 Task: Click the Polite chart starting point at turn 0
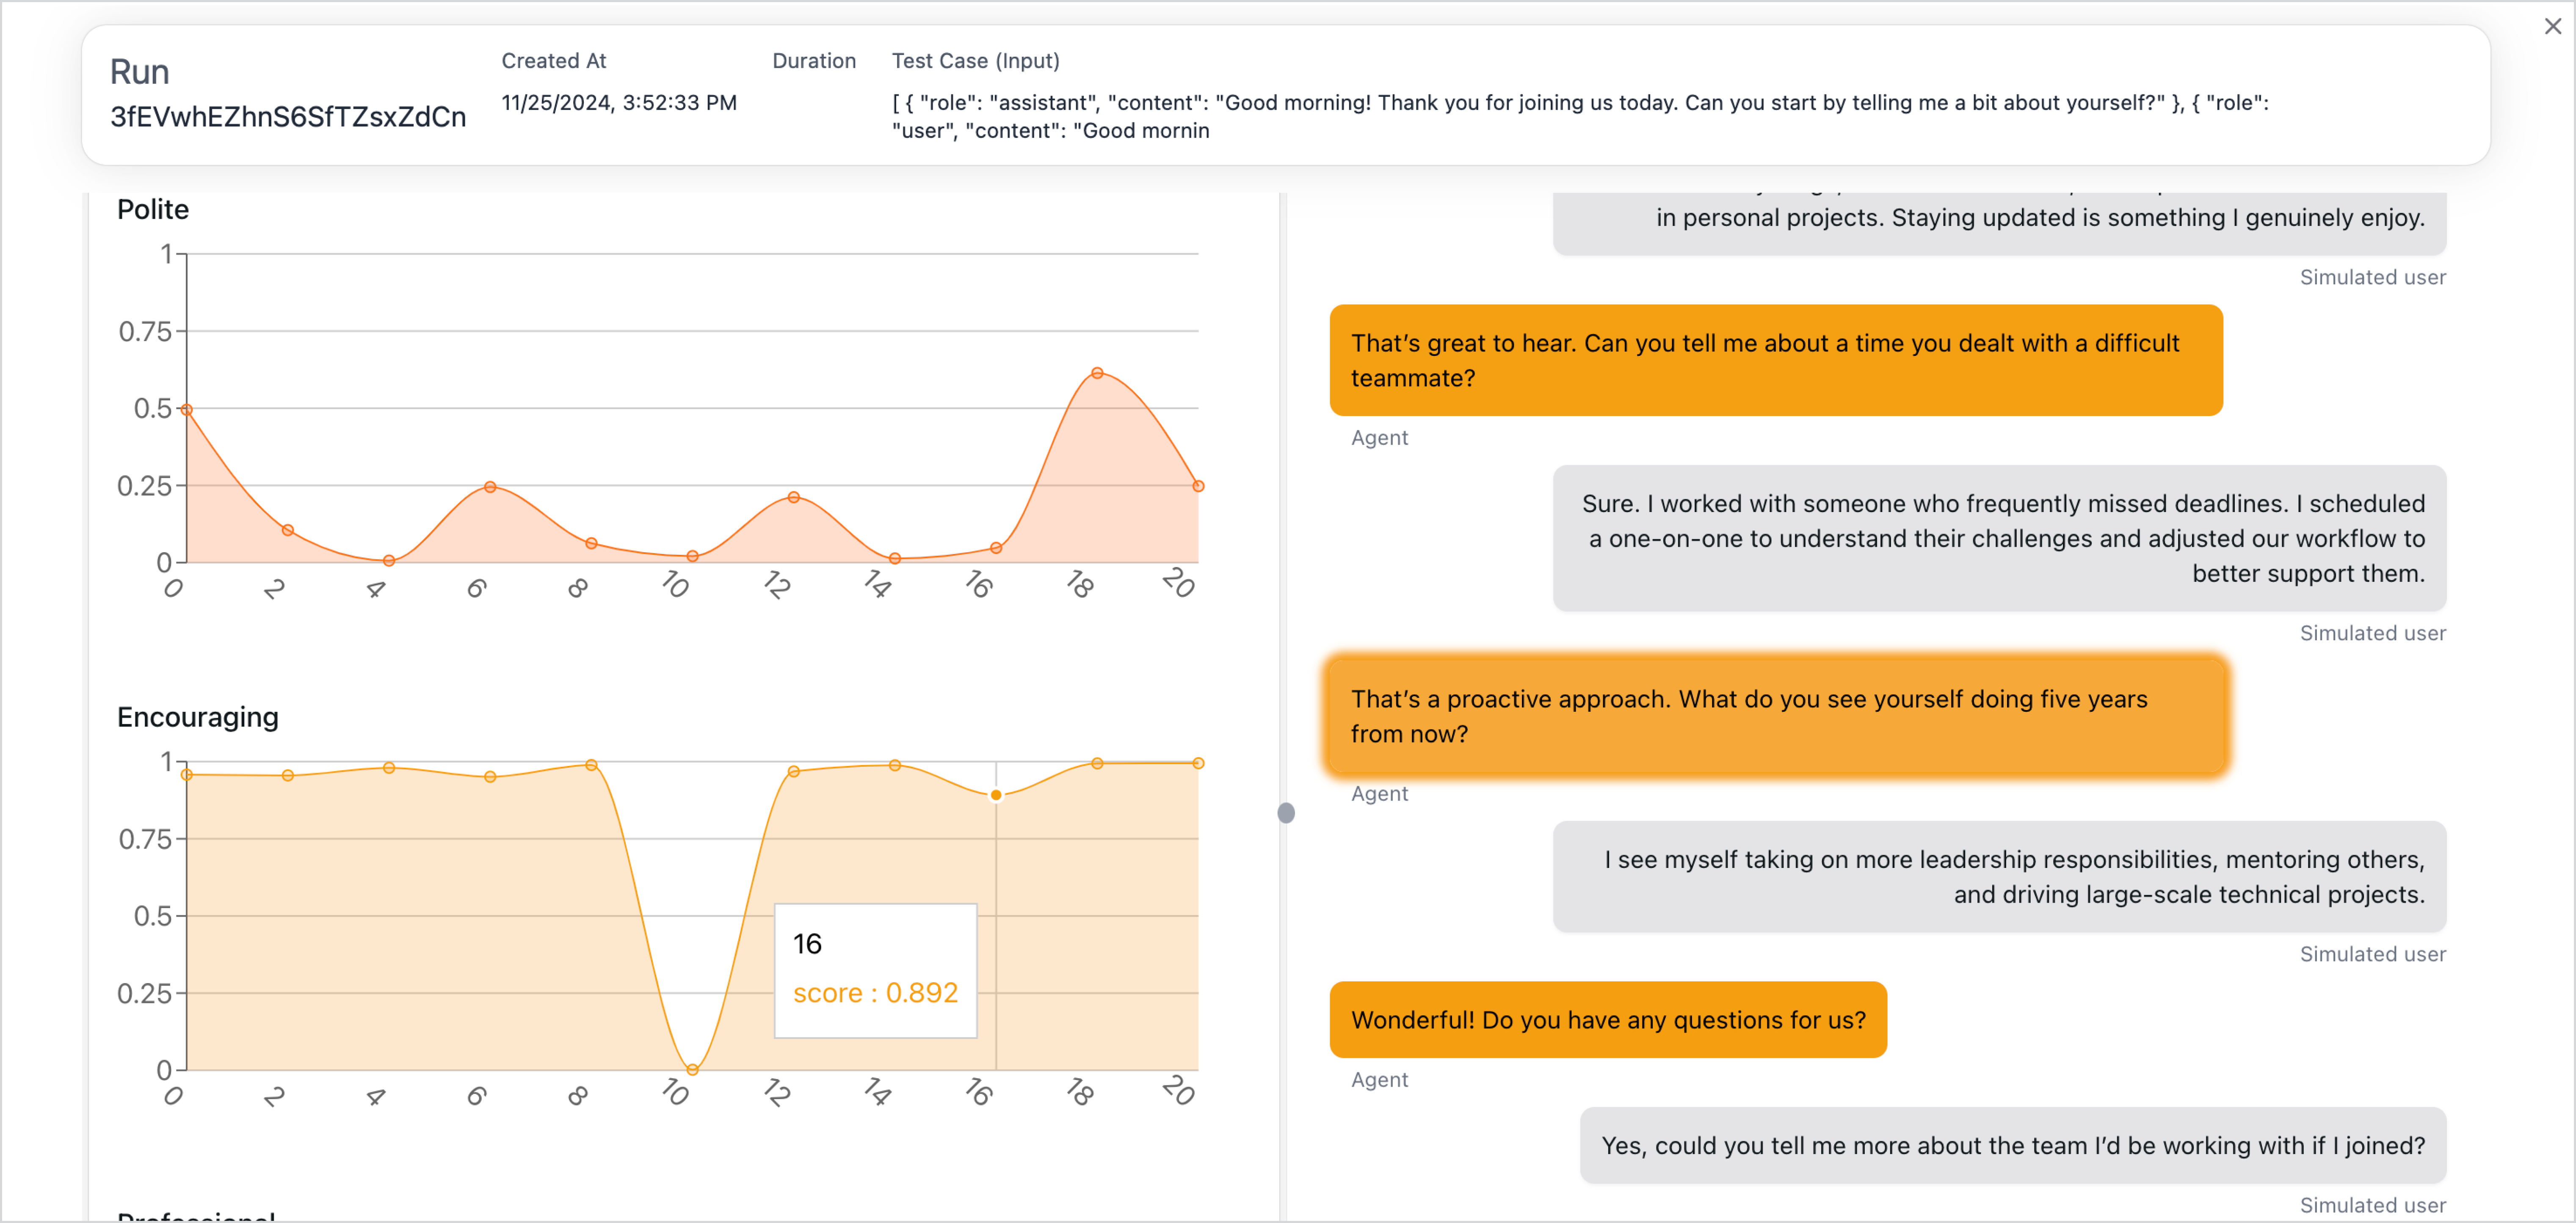pyautogui.click(x=187, y=409)
